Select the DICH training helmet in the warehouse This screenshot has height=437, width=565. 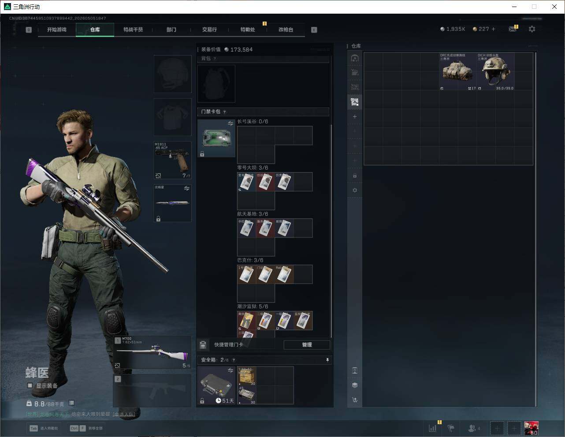[x=496, y=71]
